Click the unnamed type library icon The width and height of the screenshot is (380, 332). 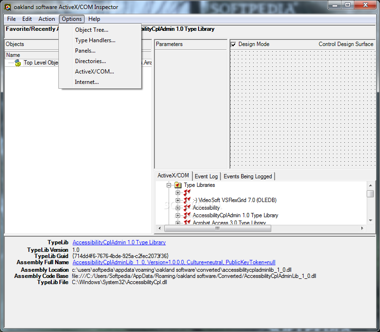pos(187,193)
